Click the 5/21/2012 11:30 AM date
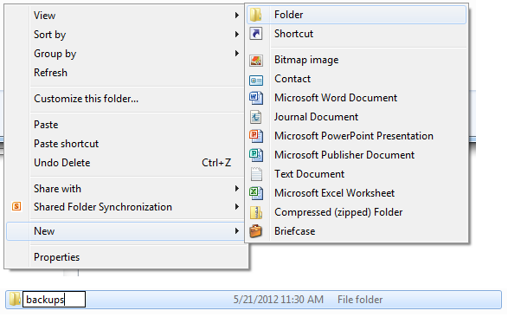 coord(279,300)
